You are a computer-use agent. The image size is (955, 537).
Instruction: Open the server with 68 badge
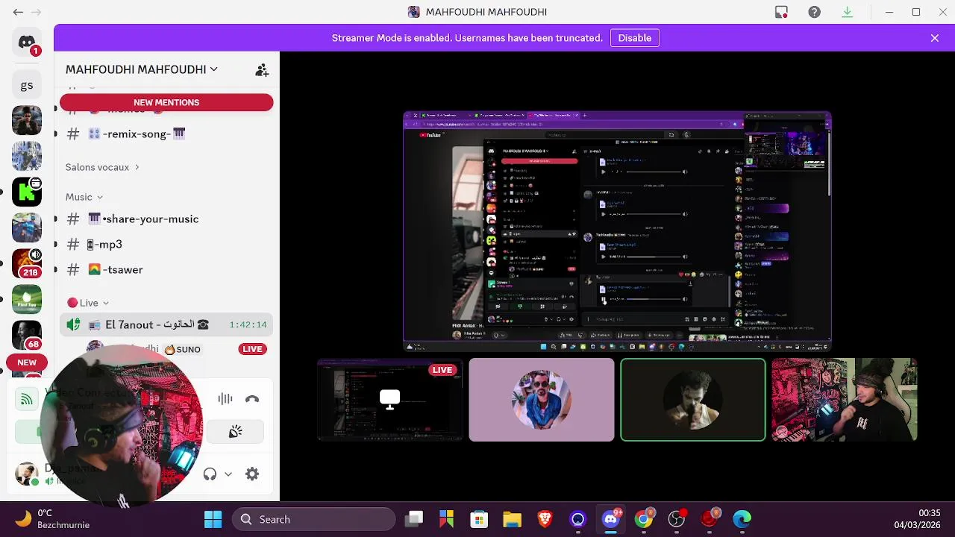(x=27, y=335)
